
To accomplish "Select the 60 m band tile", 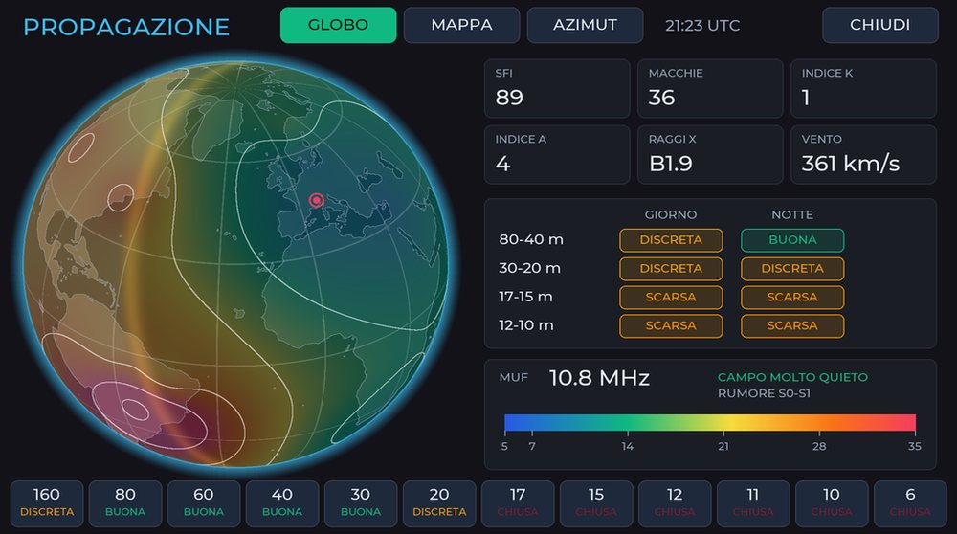I will click(204, 503).
